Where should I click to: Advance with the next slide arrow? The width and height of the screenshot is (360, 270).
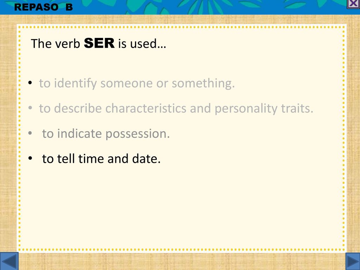click(353, 261)
